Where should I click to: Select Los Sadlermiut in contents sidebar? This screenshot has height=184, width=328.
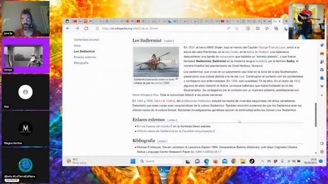pos(84,51)
